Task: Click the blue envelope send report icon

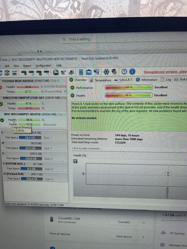Action: [x=89, y=72]
